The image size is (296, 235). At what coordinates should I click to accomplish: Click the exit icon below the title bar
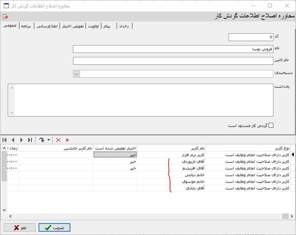click(5, 17)
